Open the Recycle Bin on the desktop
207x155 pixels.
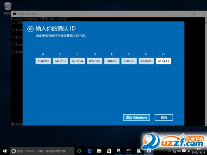7,8
